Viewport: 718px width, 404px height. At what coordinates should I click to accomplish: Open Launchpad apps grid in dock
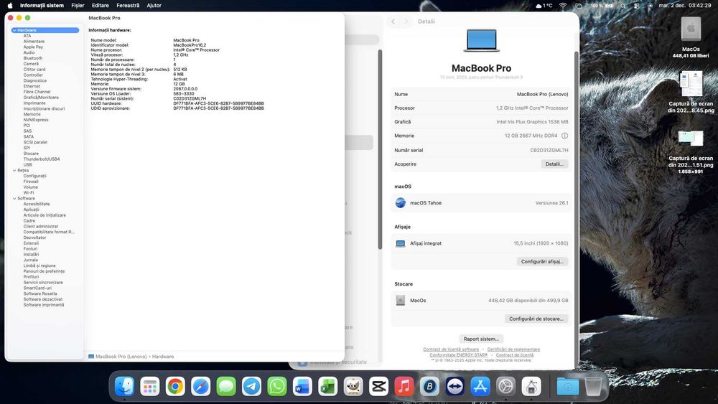pos(150,387)
